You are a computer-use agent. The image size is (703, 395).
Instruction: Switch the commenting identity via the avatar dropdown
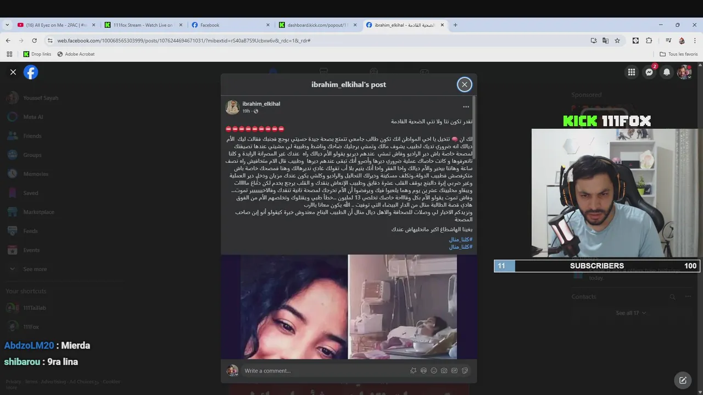click(x=233, y=371)
